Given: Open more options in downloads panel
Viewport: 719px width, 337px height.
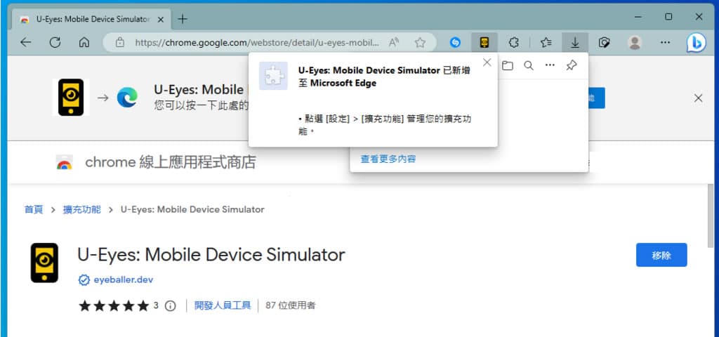Looking at the screenshot, I should click(550, 65).
